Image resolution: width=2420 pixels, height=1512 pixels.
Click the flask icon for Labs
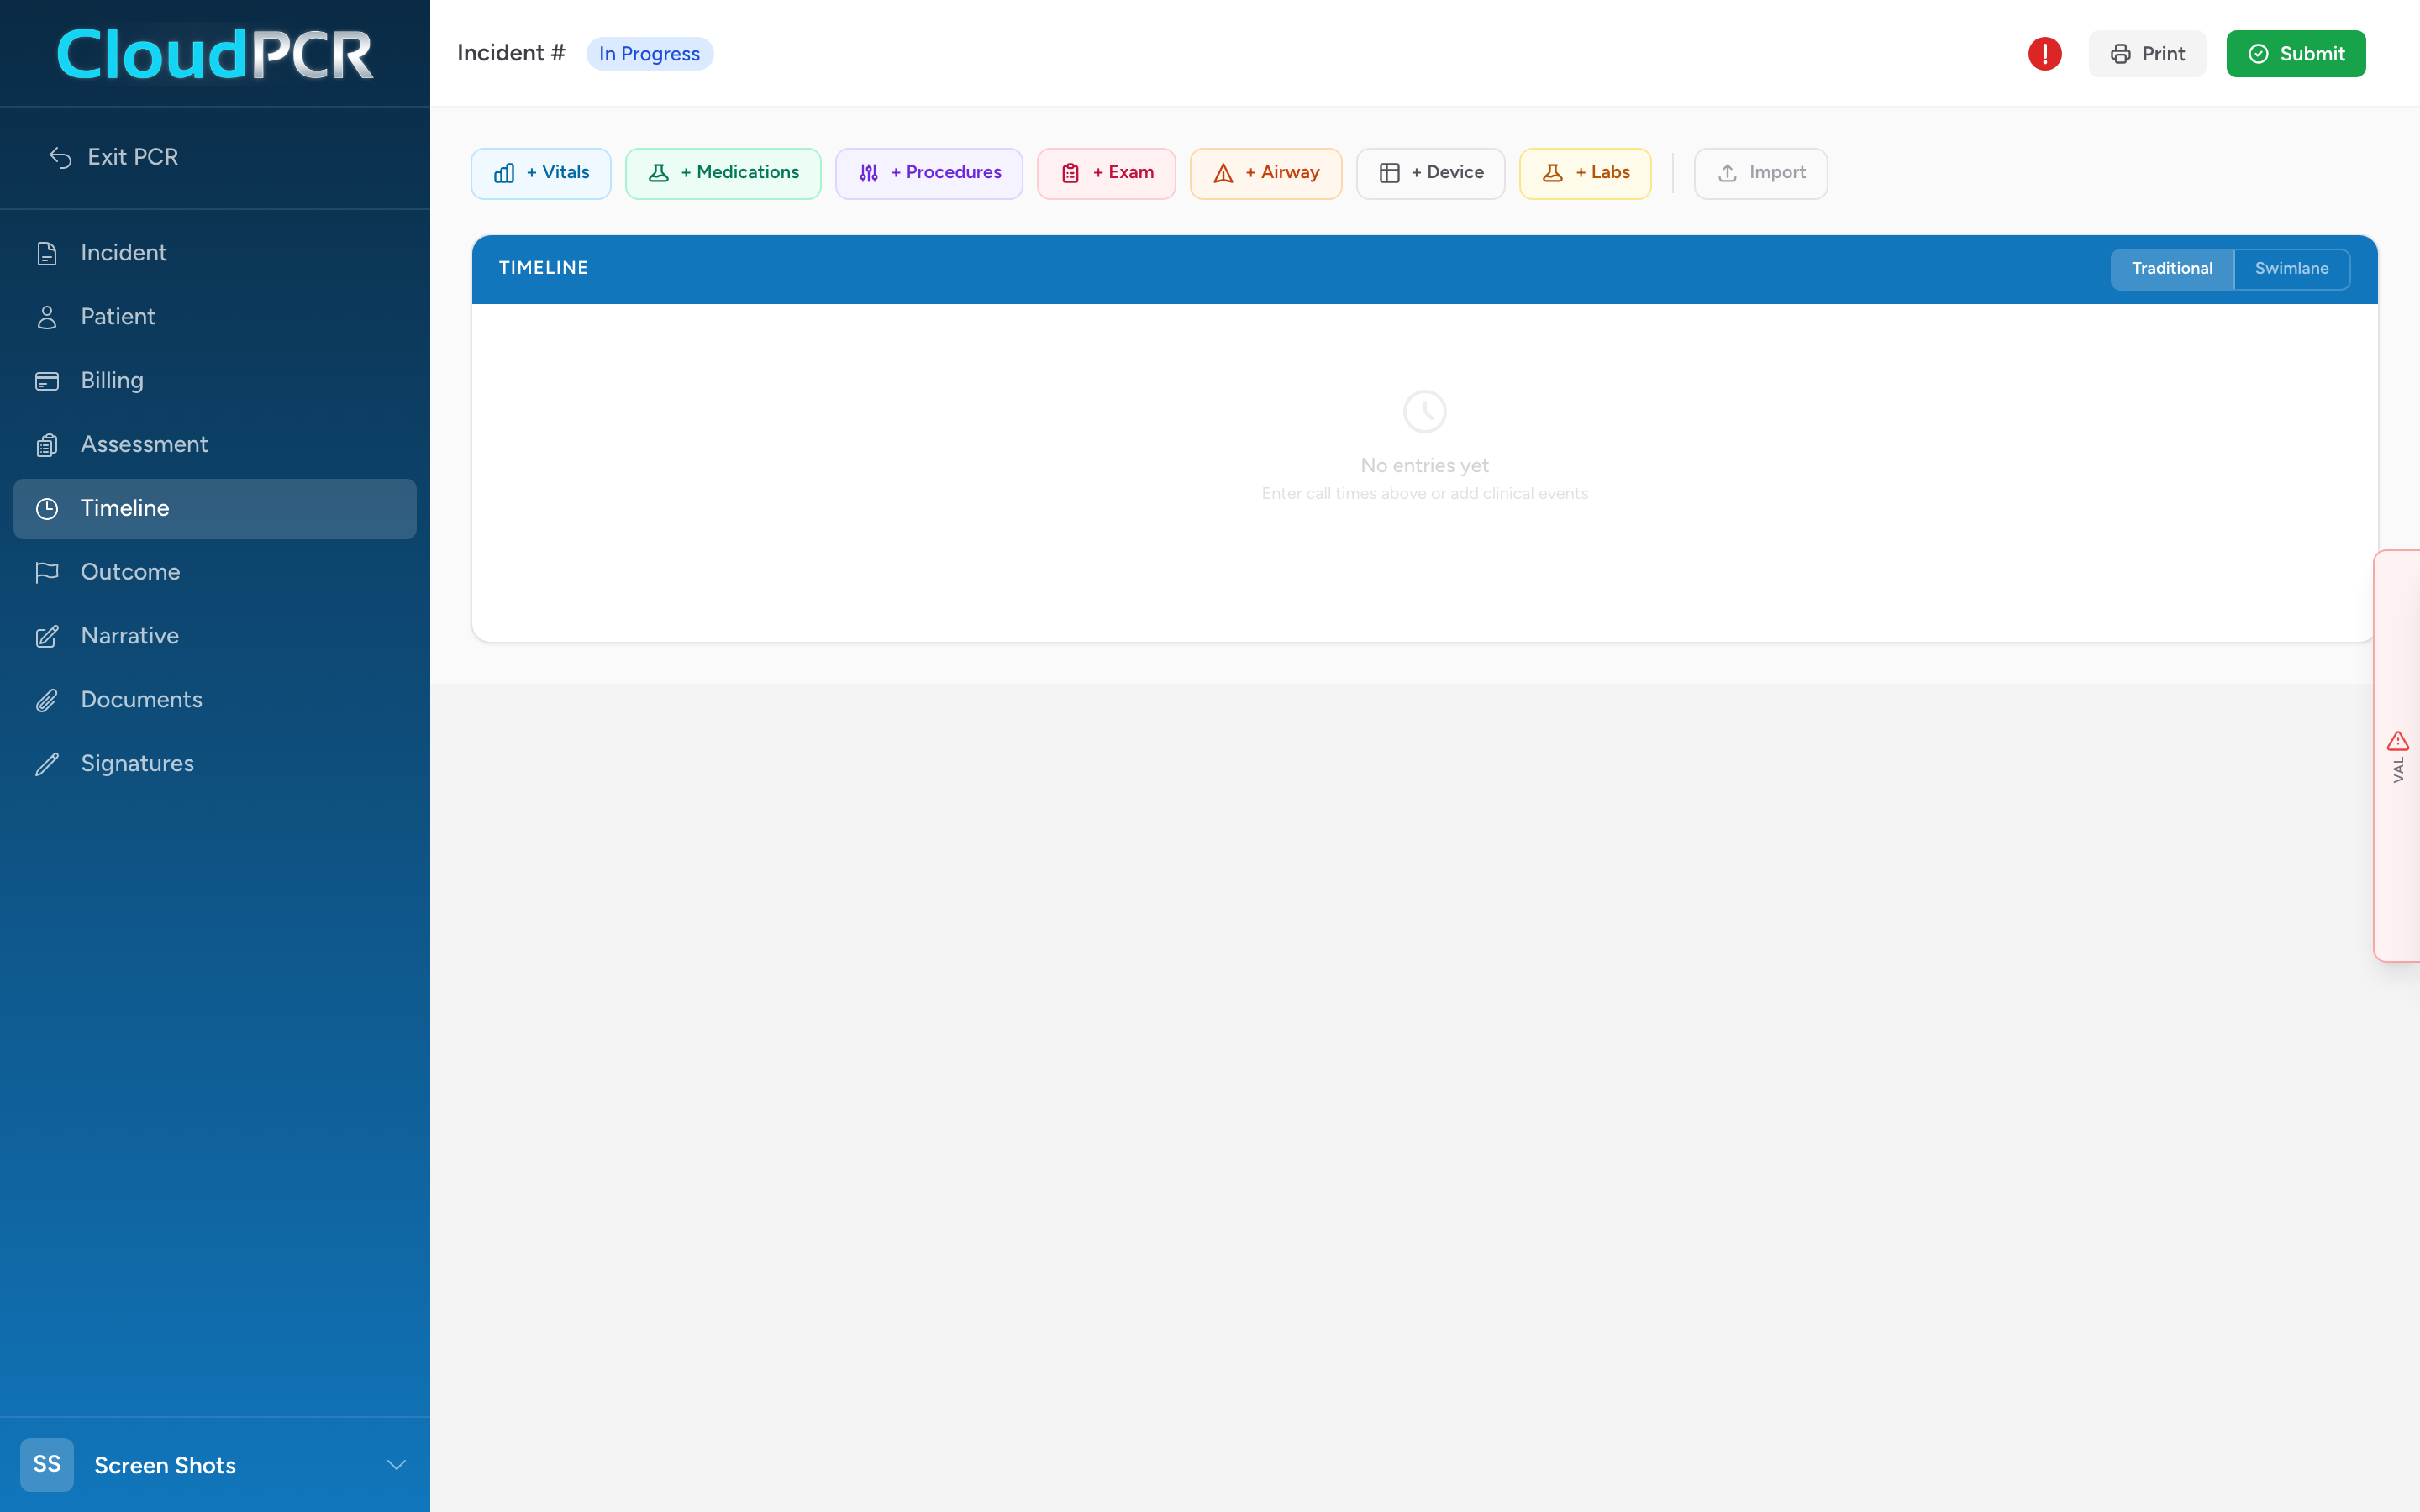pos(1552,173)
